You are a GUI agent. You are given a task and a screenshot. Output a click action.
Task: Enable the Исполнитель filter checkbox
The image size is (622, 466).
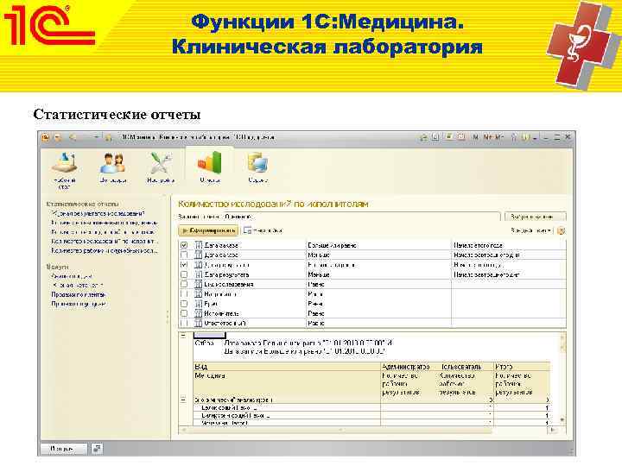[x=184, y=313]
